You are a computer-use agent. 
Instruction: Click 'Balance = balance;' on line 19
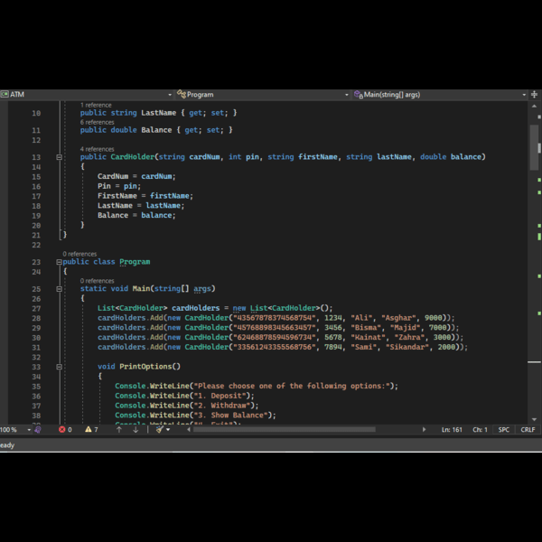click(x=136, y=215)
